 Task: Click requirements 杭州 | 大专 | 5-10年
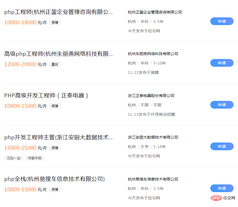click(x=147, y=147)
